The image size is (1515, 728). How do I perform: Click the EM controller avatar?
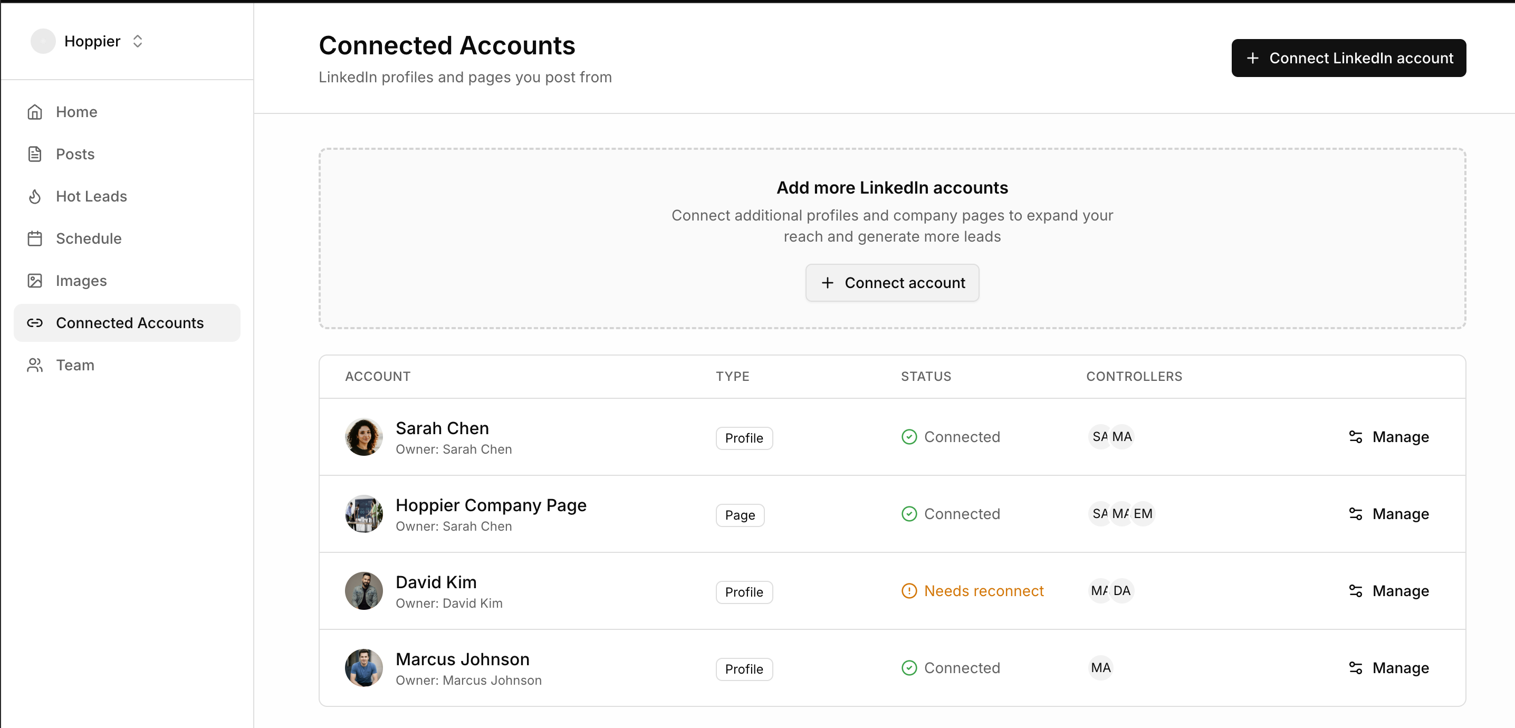click(1143, 514)
